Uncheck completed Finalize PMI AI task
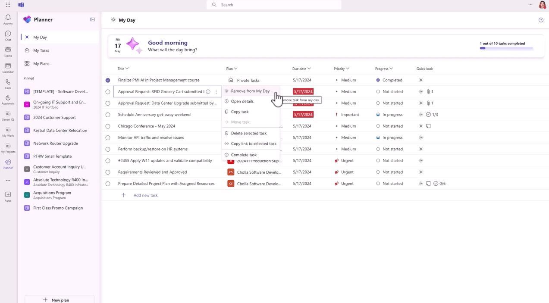Screen dimensions: 549x303 [108, 80]
